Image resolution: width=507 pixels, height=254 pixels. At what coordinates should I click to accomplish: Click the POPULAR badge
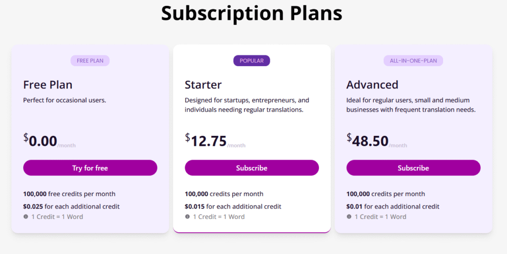[252, 61]
